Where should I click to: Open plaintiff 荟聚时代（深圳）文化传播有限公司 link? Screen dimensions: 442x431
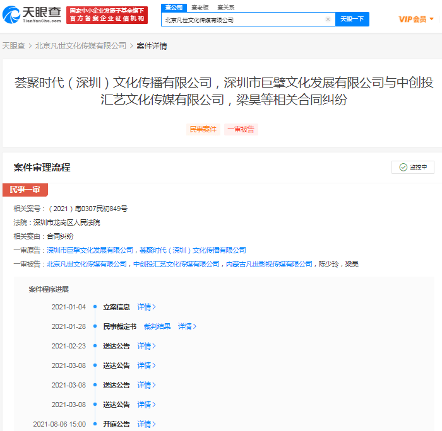point(193,250)
